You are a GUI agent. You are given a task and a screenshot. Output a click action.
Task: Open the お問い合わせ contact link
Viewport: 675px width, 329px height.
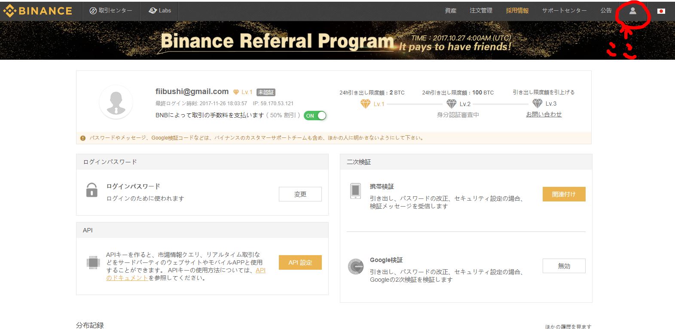click(x=544, y=114)
